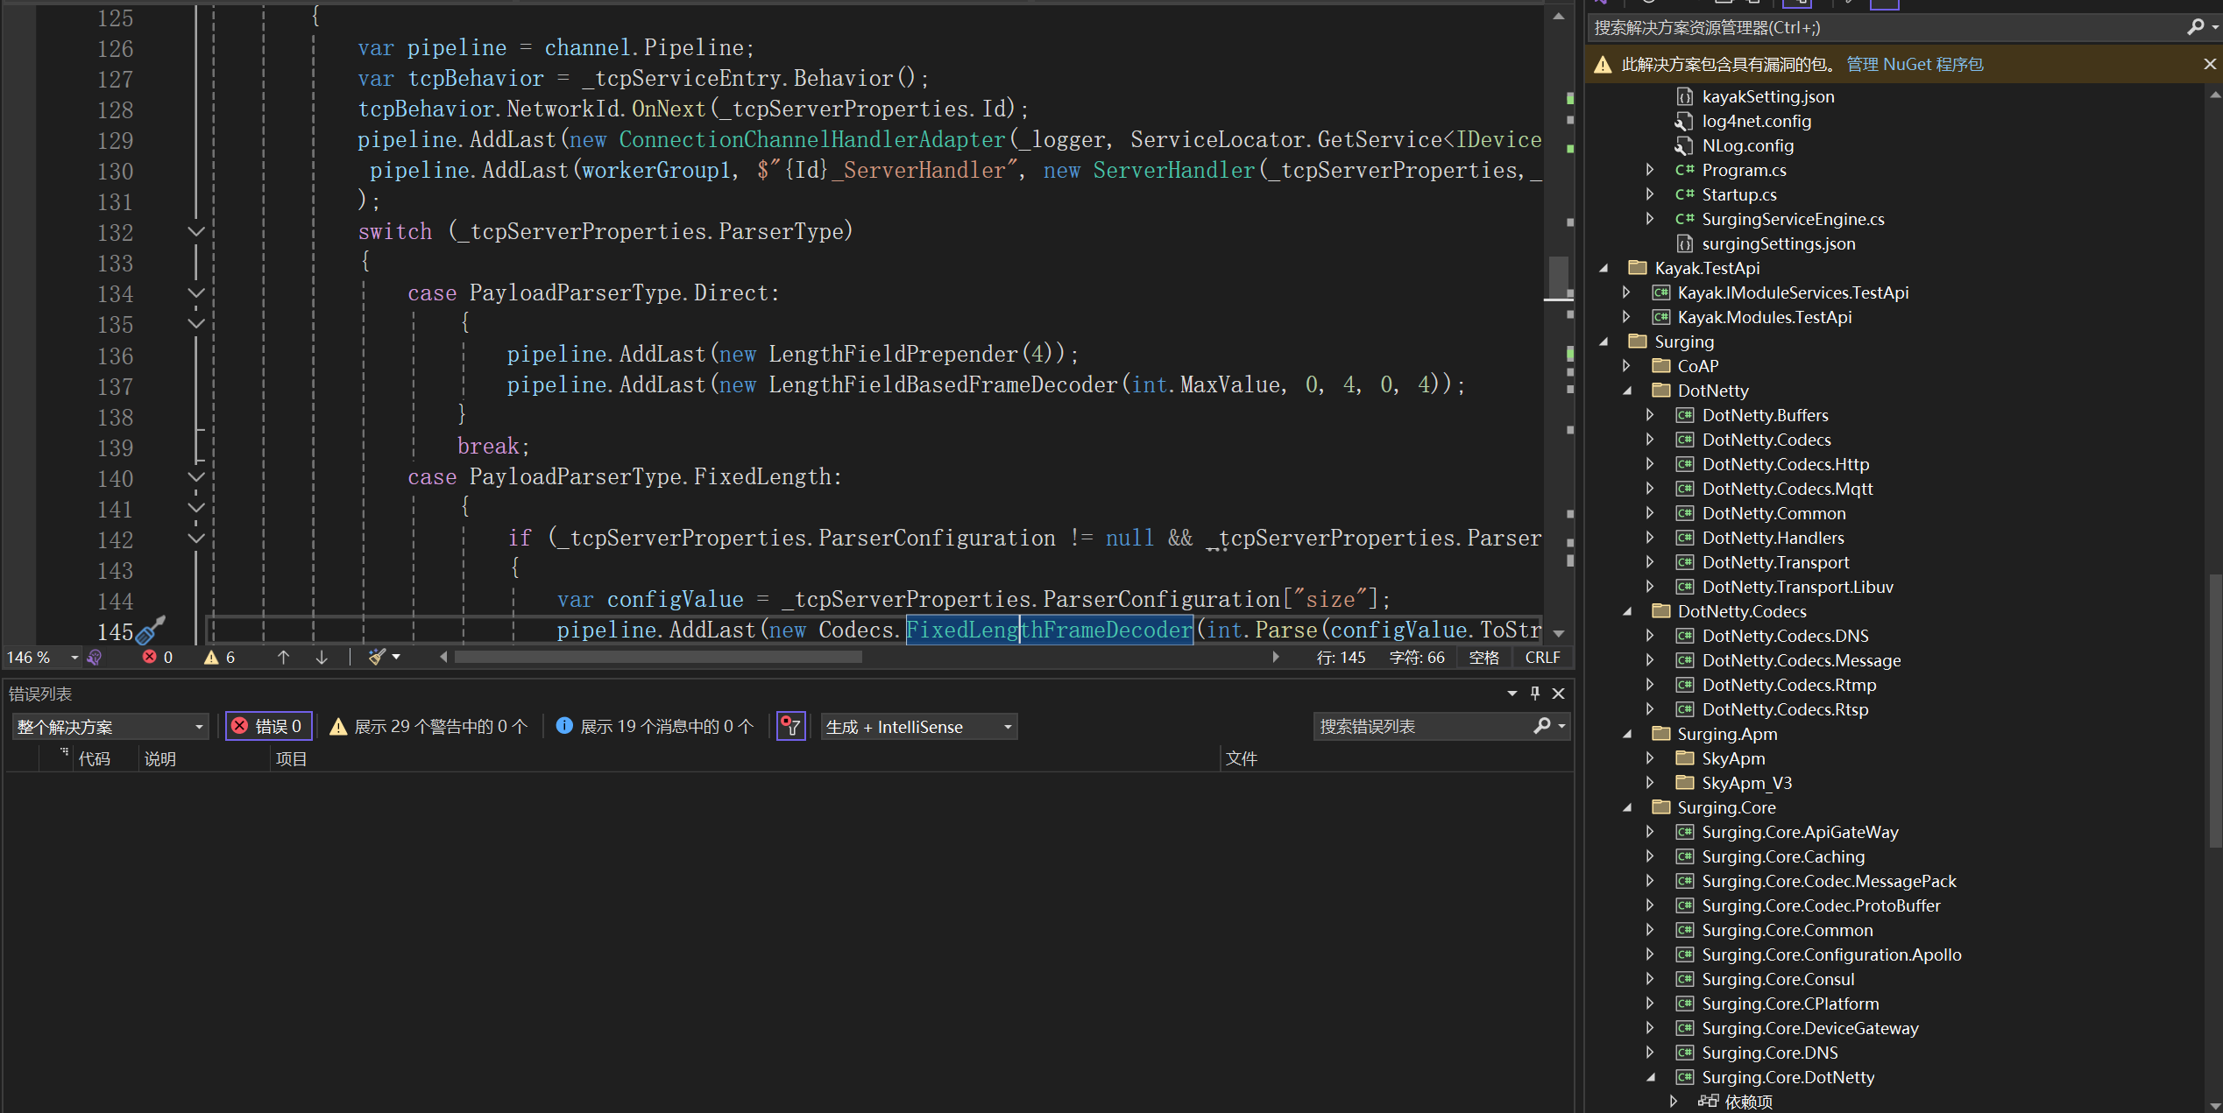The width and height of the screenshot is (2223, 1113).
Task: Toggle the warnings filter showing 29 warnings
Action: (x=429, y=726)
